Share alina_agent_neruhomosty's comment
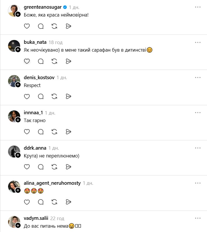 pyautogui.click(x=69, y=202)
